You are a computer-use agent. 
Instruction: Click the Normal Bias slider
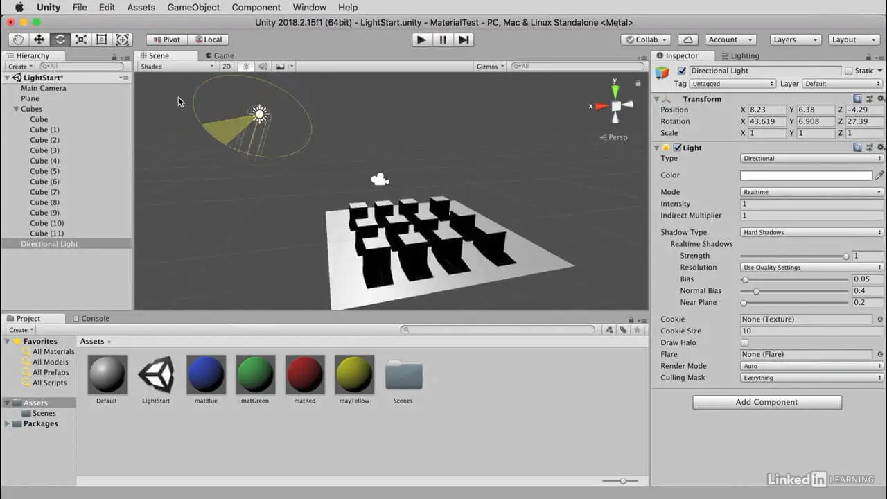point(796,291)
